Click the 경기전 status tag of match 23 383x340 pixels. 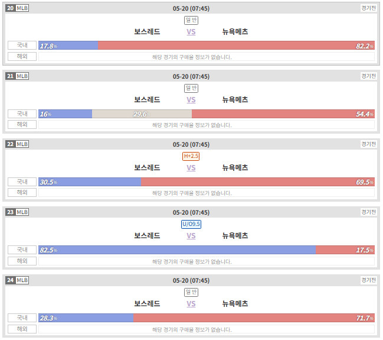coord(368,212)
